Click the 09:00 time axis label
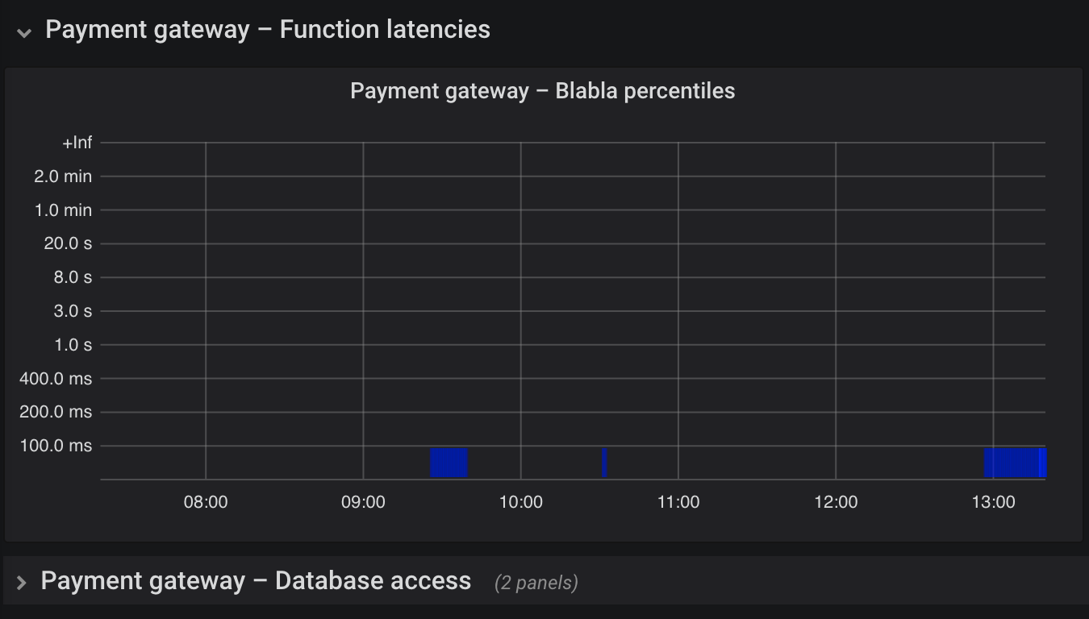This screenshot has height=619, width=1089. click(x=363, y=502)
